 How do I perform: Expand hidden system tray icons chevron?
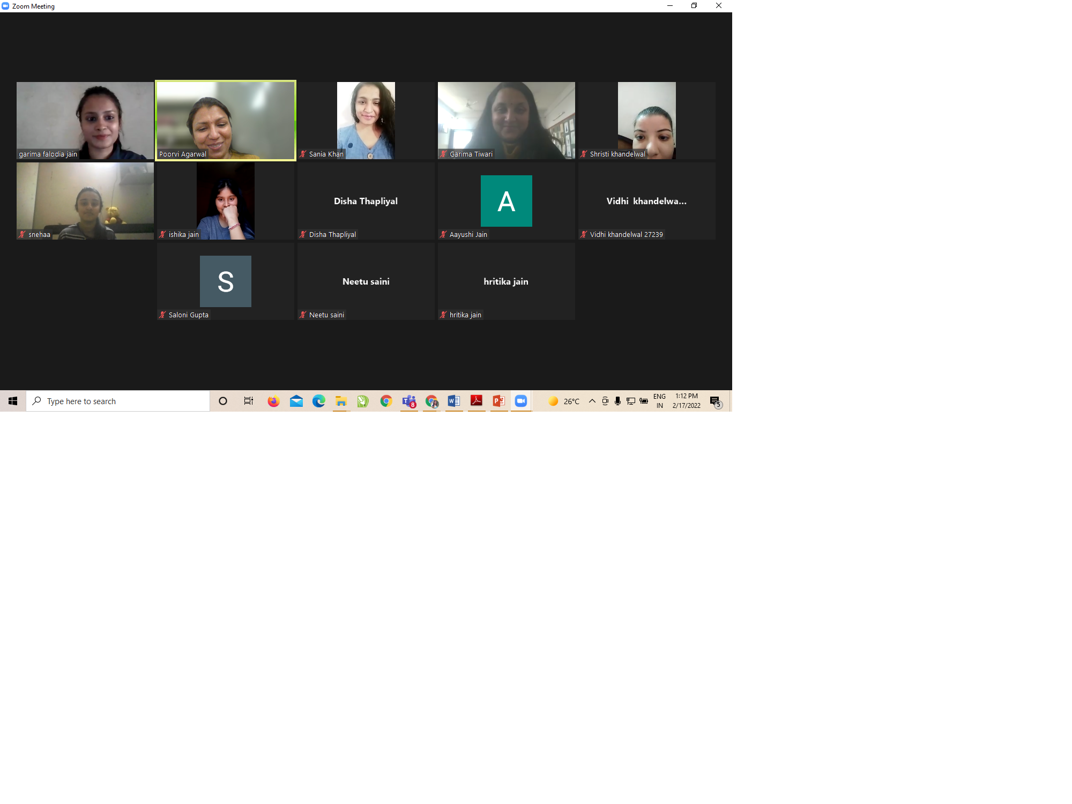click(592, 401)
